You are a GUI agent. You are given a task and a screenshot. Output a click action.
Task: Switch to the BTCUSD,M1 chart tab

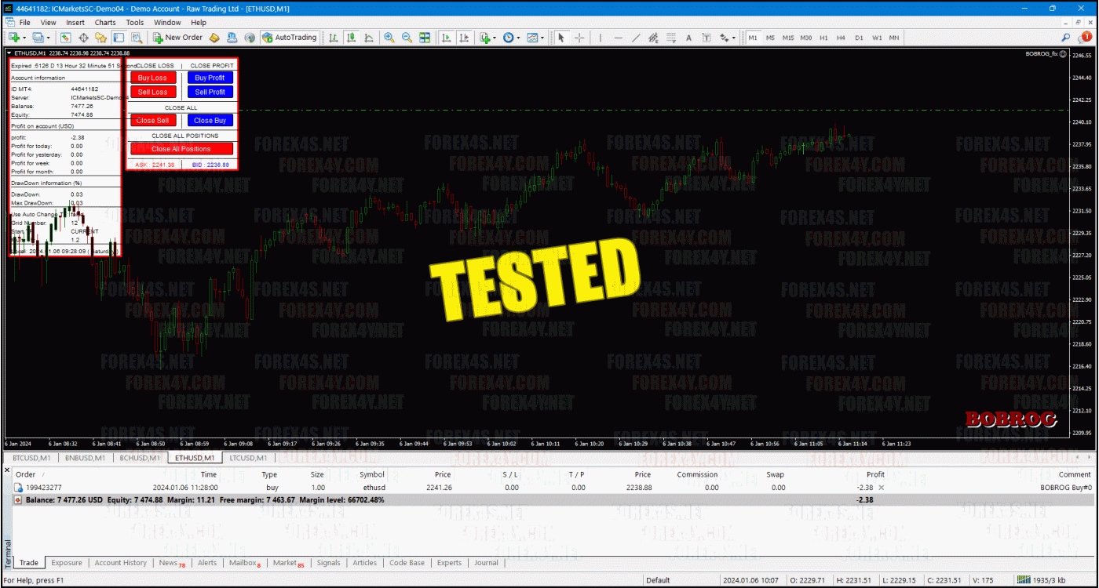click(x=32, y=458)
